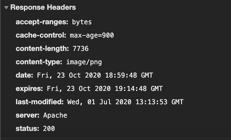Viewport: 231px width, 140px height.
Task: Select the cache-control header name
Action: click(x=41, y=35)
